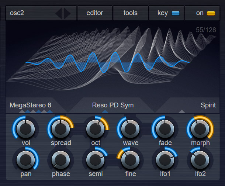Click the vol knob

[x=25, y=128]
